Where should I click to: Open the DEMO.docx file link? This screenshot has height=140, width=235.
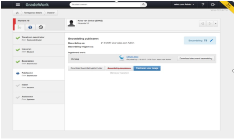(132, 57)
